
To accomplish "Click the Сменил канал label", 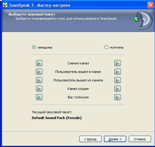I will click(x=78, y=63).
